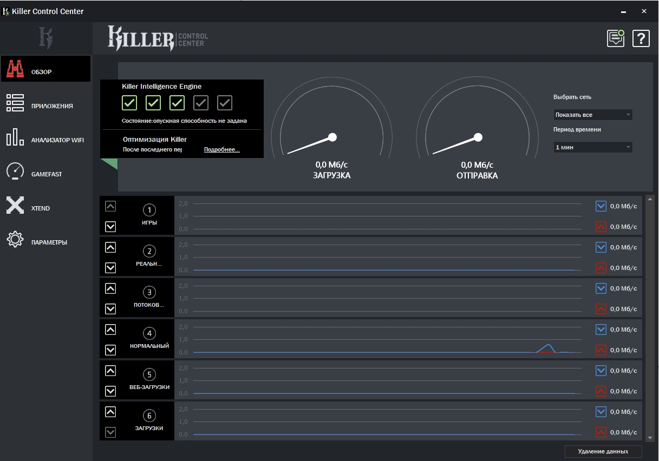The image size is (659, 461).
Task: Move ПОТОКОВ... priority down
Action: point(110,309)
